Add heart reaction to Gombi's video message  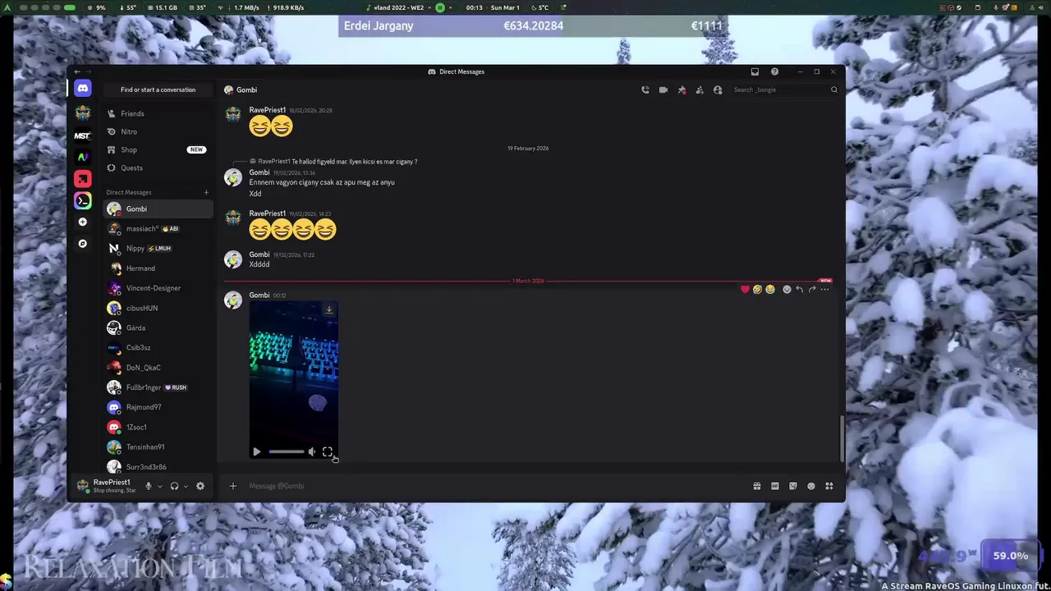[745, 289]
